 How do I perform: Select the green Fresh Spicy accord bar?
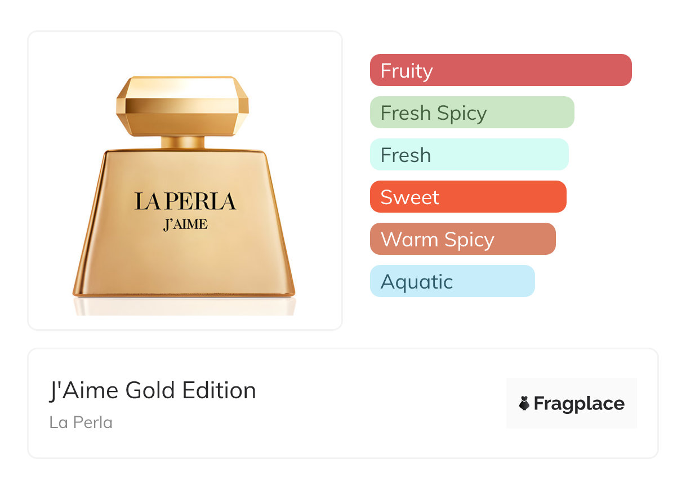[x=471, y=112]
